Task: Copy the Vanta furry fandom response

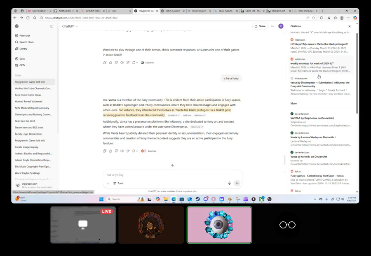Action: [105, 151]
